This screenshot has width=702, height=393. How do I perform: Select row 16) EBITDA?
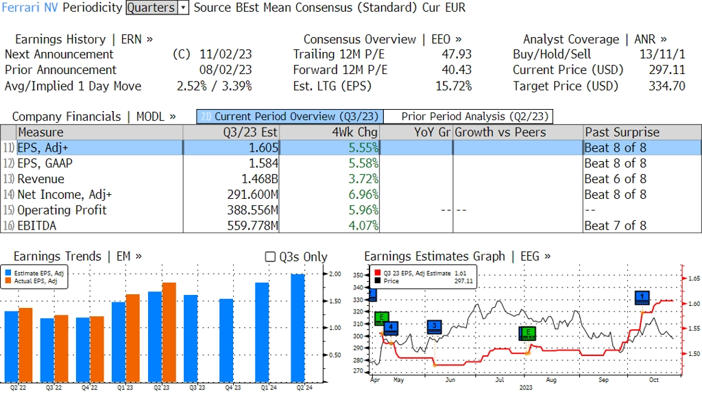pos(351,226)
